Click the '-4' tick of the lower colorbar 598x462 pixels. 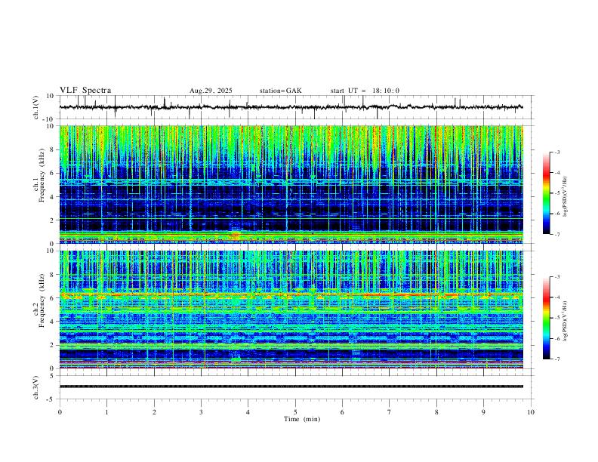coord(557,297)
